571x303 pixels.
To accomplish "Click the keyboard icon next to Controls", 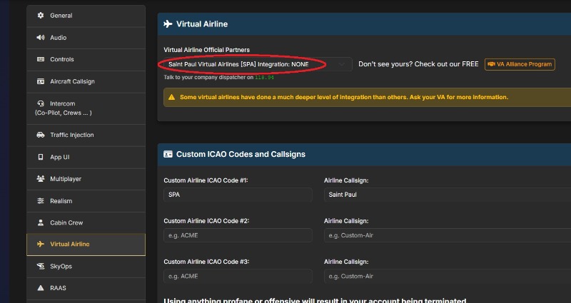I will click(x=41, y=60).
